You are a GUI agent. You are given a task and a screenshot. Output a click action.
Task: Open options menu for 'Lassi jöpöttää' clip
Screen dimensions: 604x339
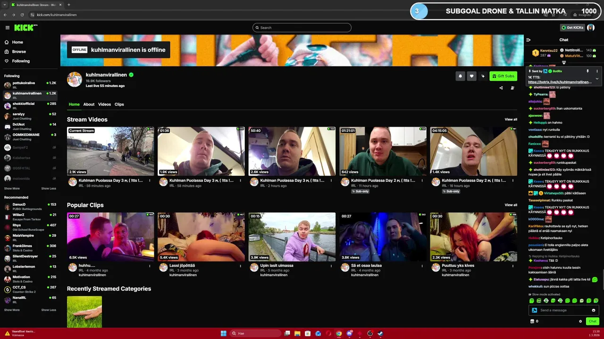tap(241, 266)
